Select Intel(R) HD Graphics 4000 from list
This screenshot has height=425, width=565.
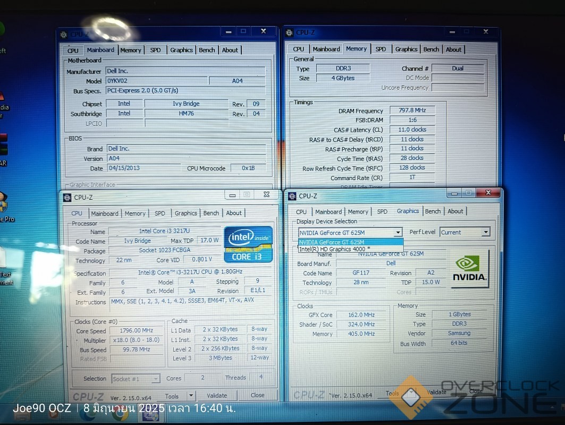coord(334,249)
